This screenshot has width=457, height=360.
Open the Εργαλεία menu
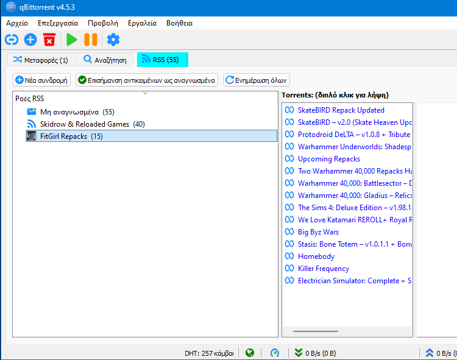click(x=142, y=23)
